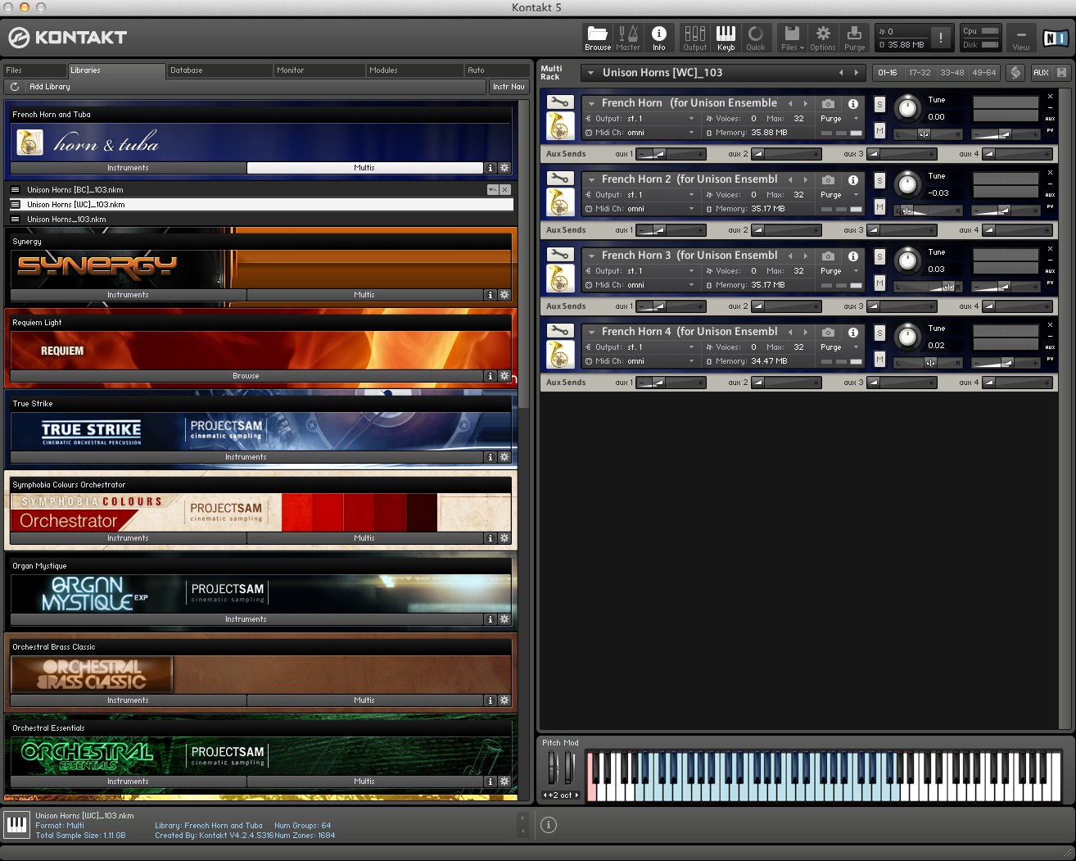Screen dimensions: 1076x861
Task: Select rack page 17-32
Action: [x=920, y=72]
